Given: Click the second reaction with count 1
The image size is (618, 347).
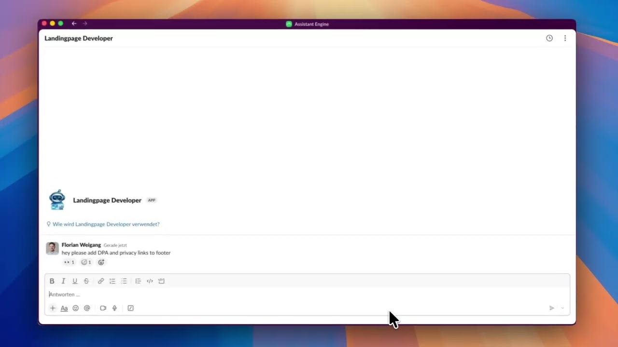Looking at the screenshot, I should click(x=86, y=262).
